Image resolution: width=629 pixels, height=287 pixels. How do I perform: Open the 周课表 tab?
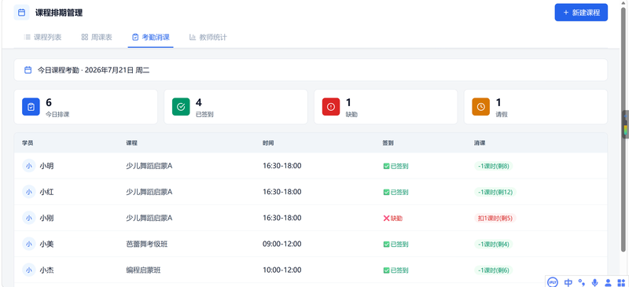(97, 37)
